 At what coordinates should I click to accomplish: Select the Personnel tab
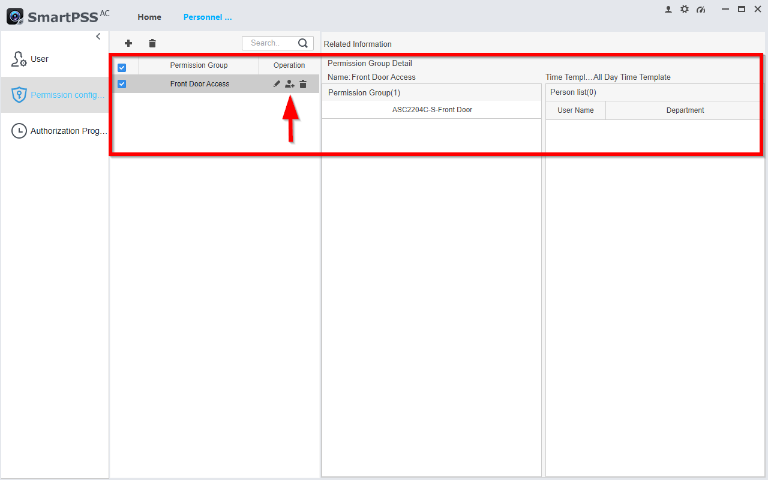coord(208,17)
